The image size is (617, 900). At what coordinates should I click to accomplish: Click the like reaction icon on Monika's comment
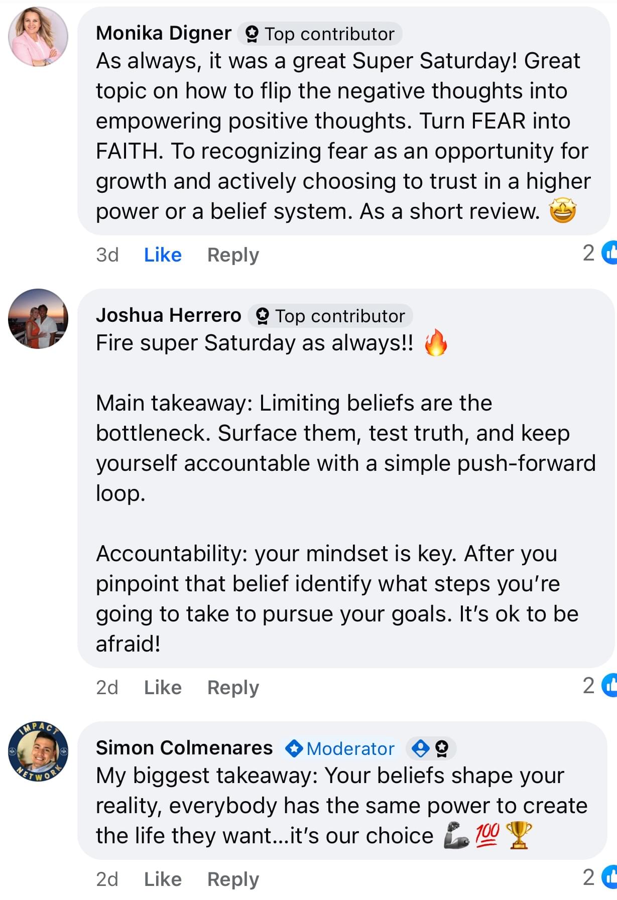tap(609, 252)
